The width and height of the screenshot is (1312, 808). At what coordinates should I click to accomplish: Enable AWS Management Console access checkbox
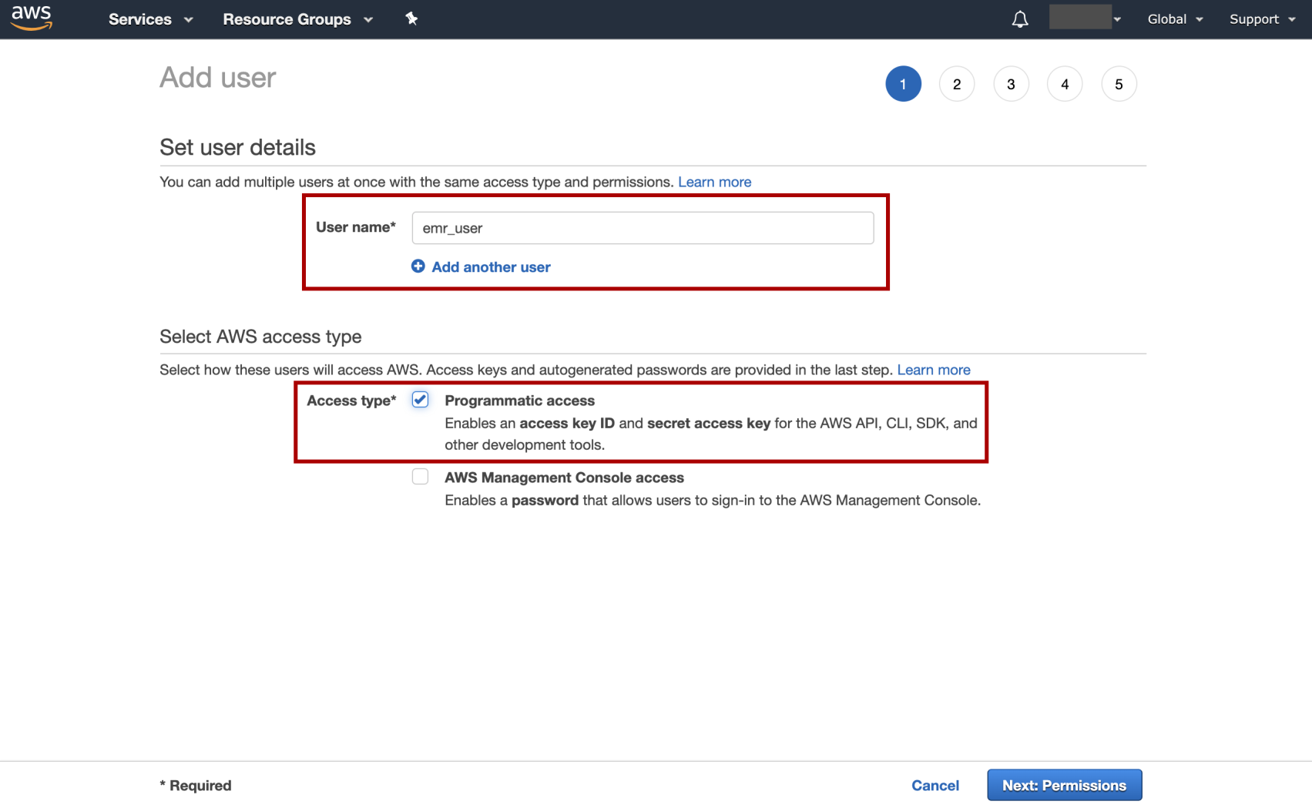(420, 477)
